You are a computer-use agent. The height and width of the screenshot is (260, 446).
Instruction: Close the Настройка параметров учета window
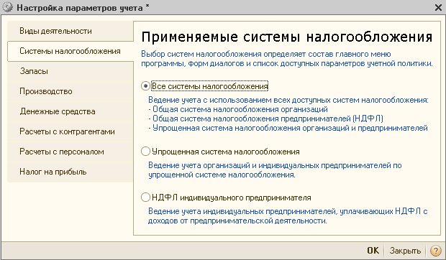click(x=439, y=8)
